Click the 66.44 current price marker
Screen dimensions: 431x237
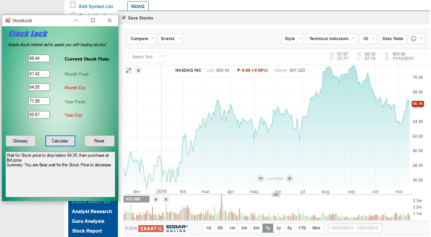tap(418, 104)
